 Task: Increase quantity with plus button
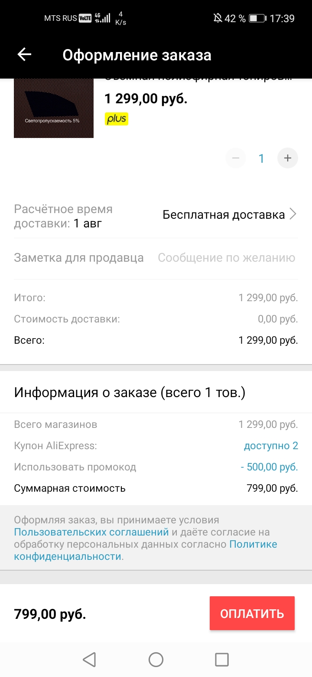tap(287, 158)
